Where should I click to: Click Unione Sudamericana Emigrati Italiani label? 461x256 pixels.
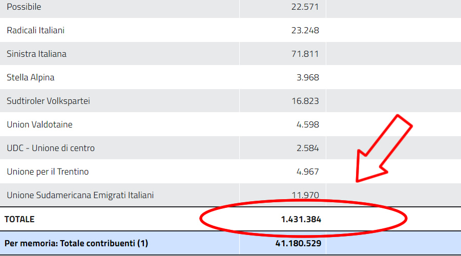[x=80, y=195]
